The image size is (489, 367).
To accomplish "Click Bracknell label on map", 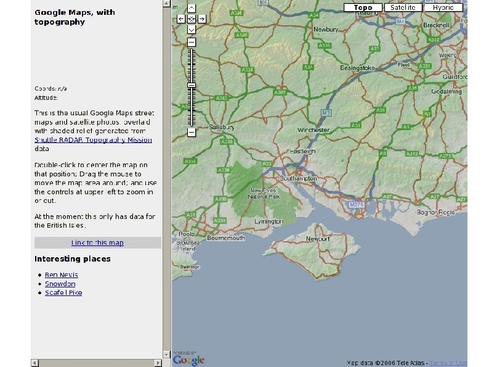I will click(436, 25).
